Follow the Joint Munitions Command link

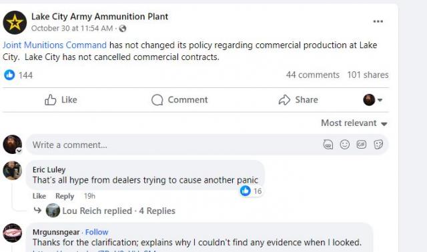tap(55, 45)
